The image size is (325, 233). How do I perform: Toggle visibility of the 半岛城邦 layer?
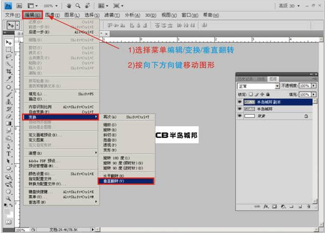(240, 108)
